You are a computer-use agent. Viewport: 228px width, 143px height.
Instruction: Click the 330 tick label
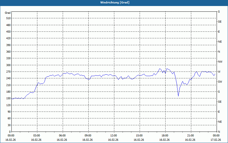pyautogui.click(x=8, y=58)
